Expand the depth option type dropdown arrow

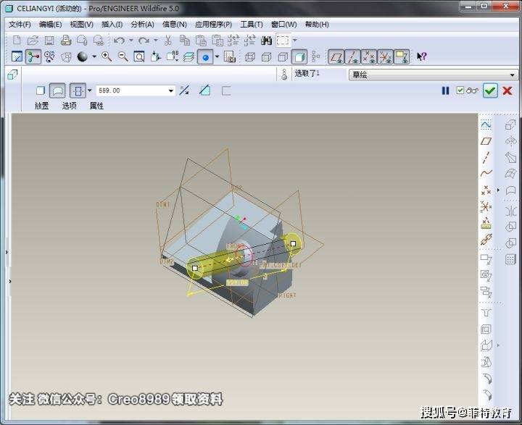coord(90,91)
